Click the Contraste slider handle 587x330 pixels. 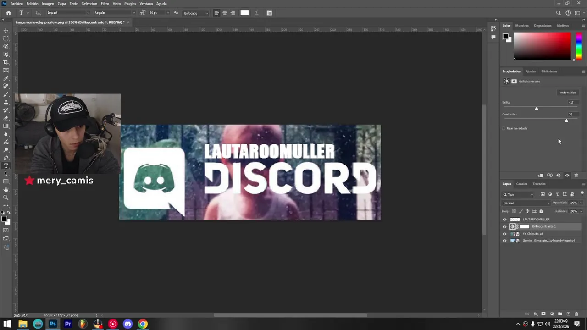pos(566,120)
